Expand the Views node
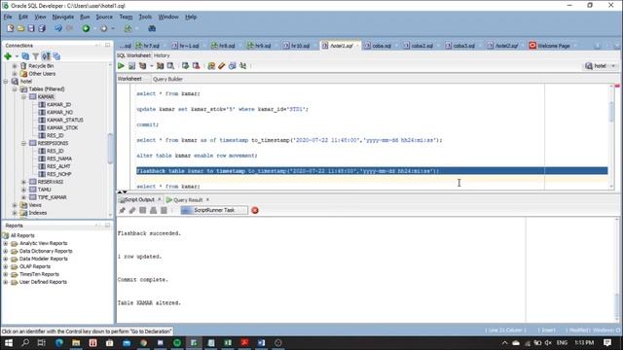623x350 pixels. [15, 205]
